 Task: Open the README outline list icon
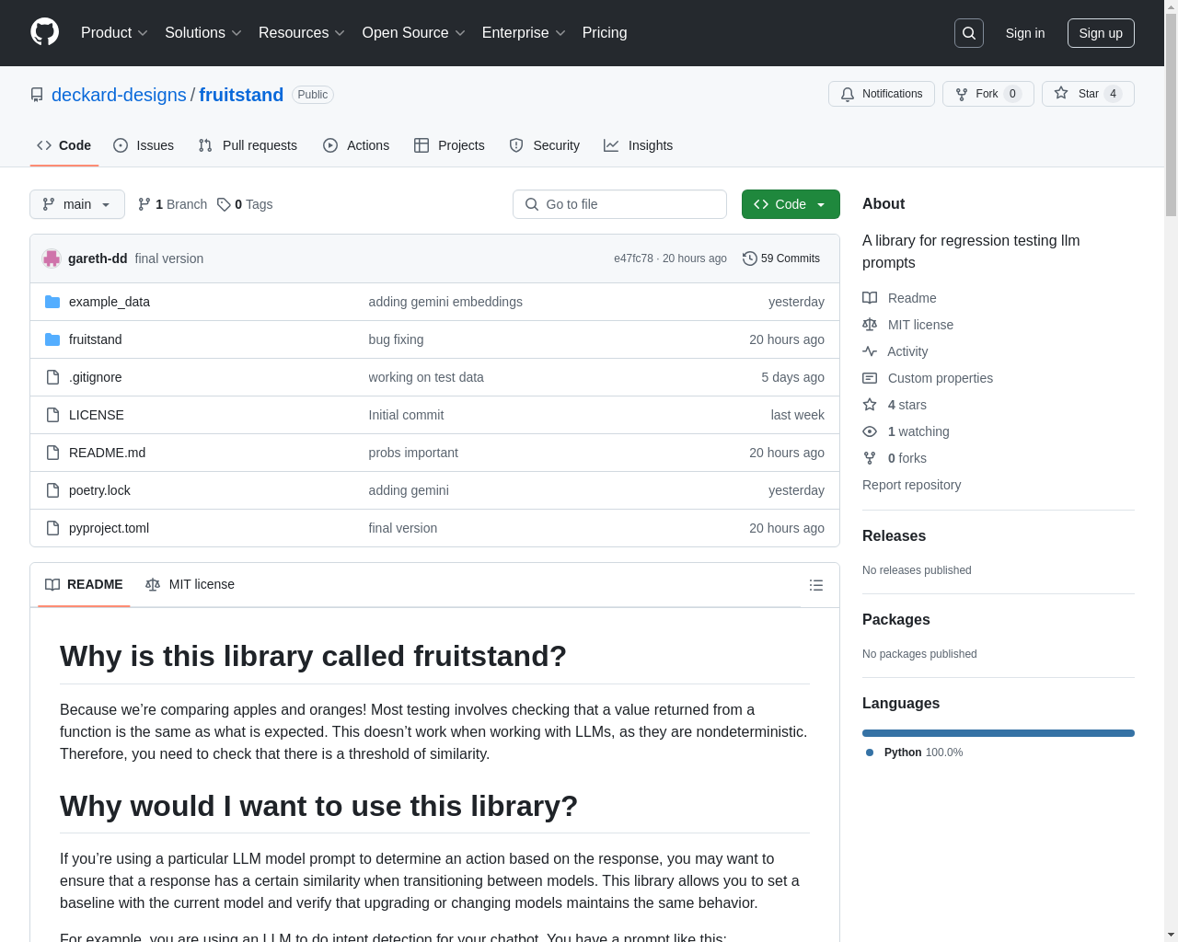tap(815, 585)
